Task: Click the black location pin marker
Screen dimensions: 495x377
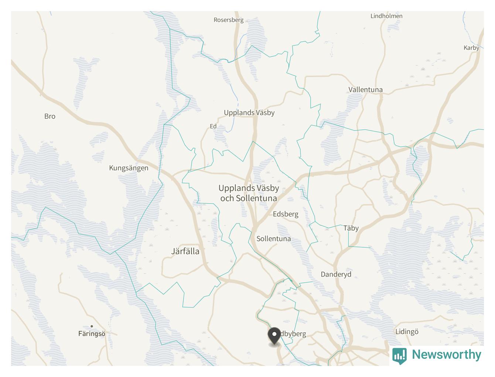Action: [274, 336]
